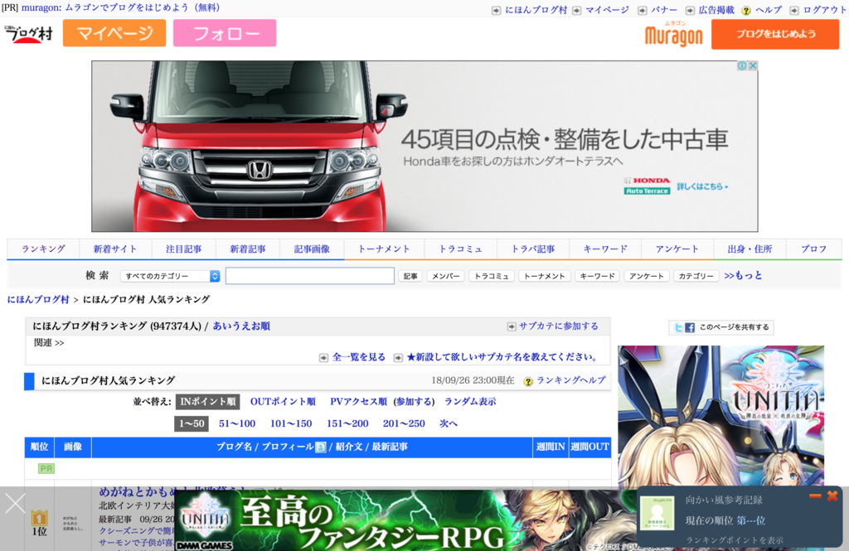Click the green PR badge

[46, 469]
